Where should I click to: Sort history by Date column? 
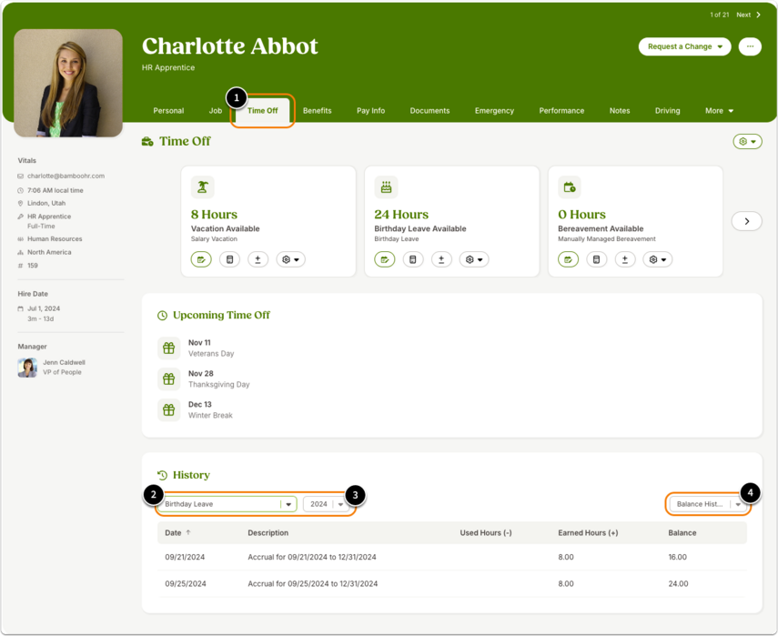177,533
